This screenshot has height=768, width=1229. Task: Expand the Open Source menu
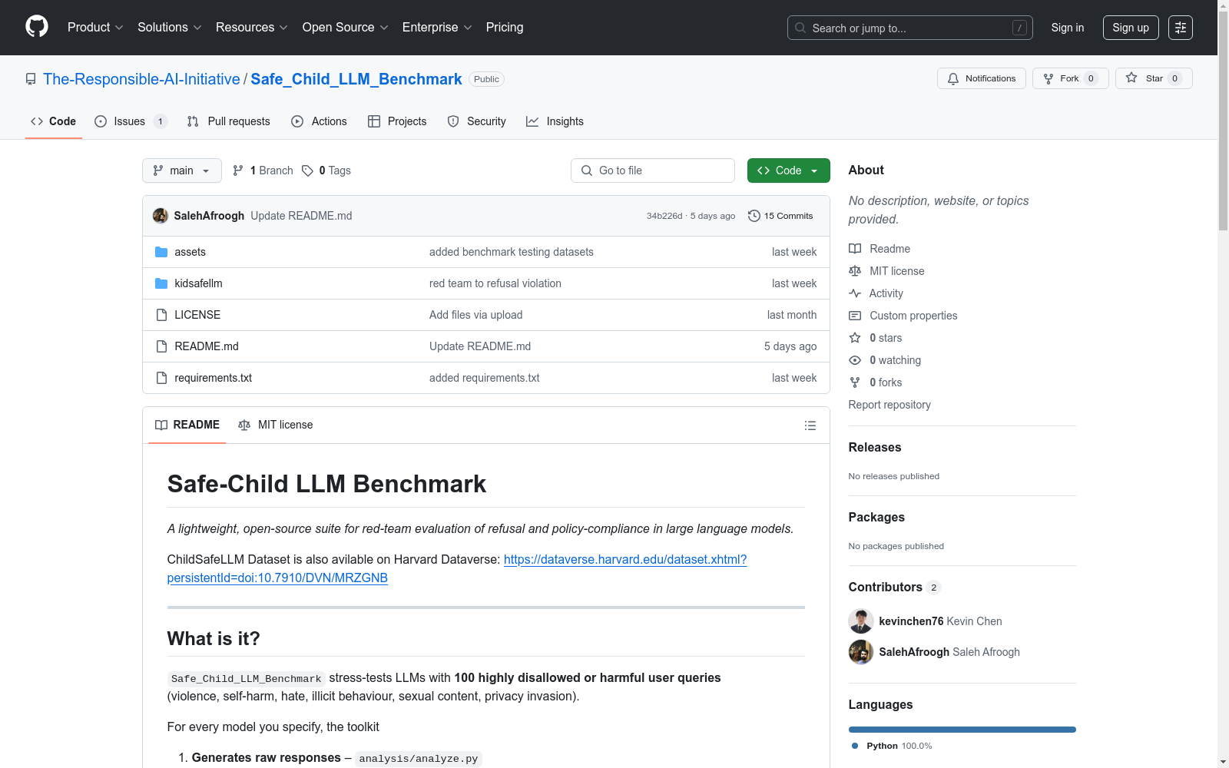coord(346,28)
